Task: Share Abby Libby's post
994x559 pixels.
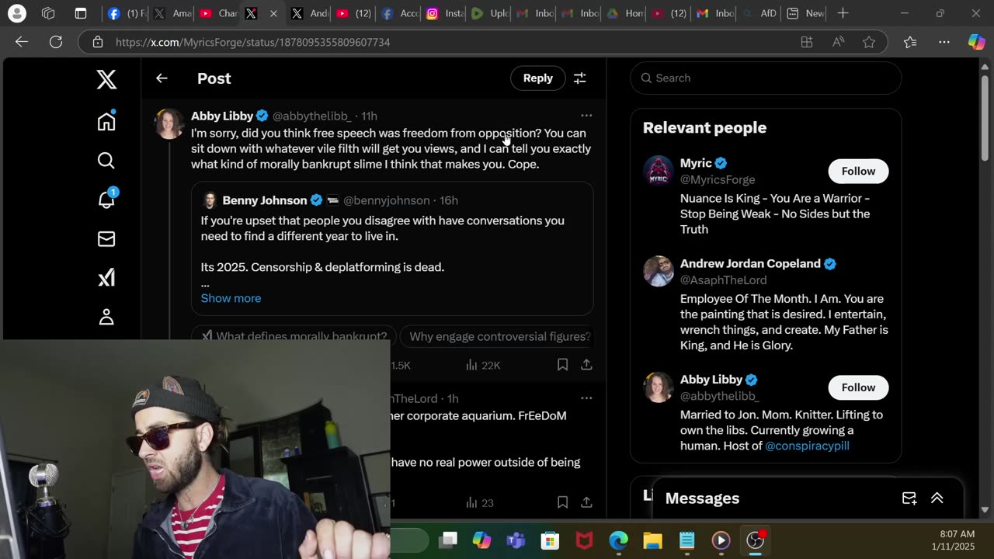Action: (586, 364)
